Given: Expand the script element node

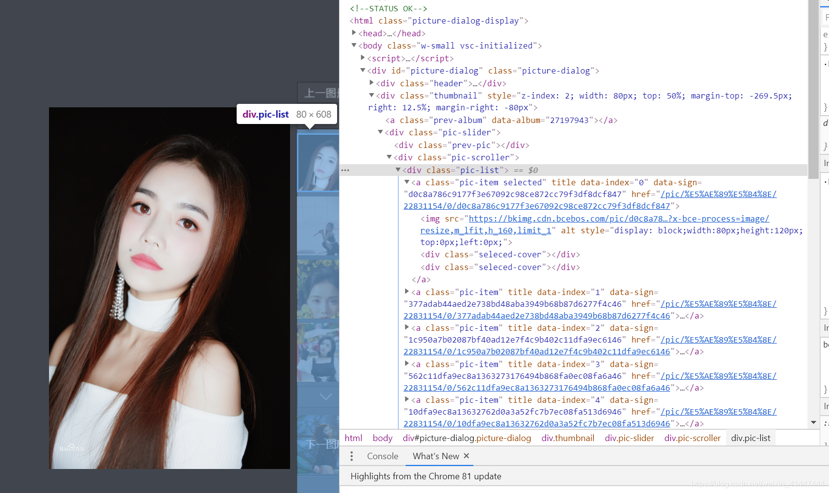Looking at the screenshot, I should click(x=363, y=58).
